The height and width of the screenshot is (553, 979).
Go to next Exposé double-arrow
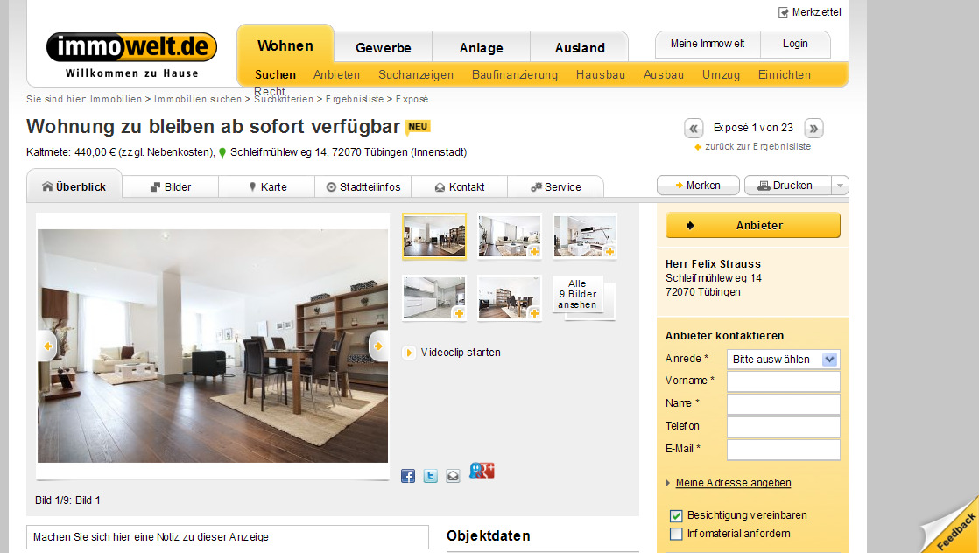pos(813,128)
